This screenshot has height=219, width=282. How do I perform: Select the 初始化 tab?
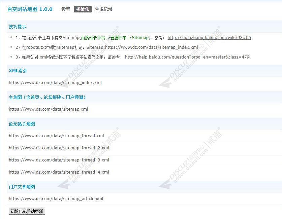pos(83,9)
